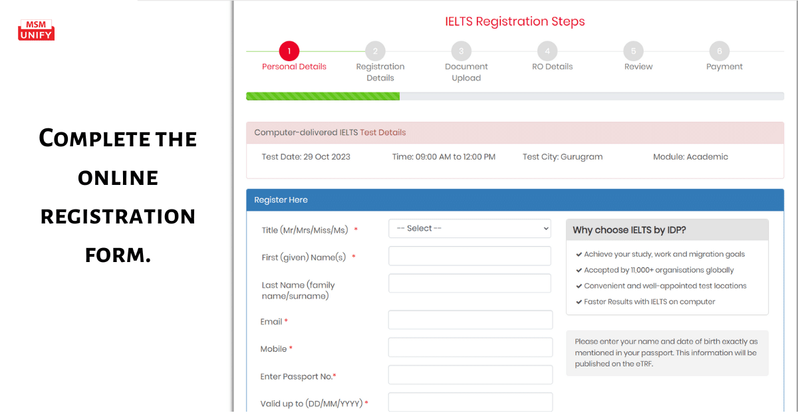Click checkmark beside 'Accepted by 11,000+ organisations globally'
Viewport: 798px width, 419px height.
pyautogui.click(x=578, y=270)
